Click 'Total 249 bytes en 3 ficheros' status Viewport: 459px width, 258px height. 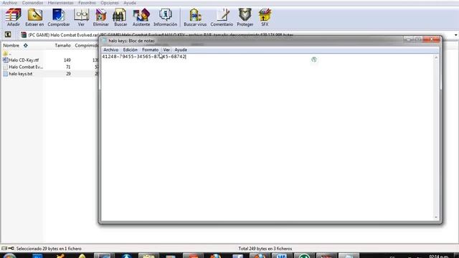(x=265, y=249)
